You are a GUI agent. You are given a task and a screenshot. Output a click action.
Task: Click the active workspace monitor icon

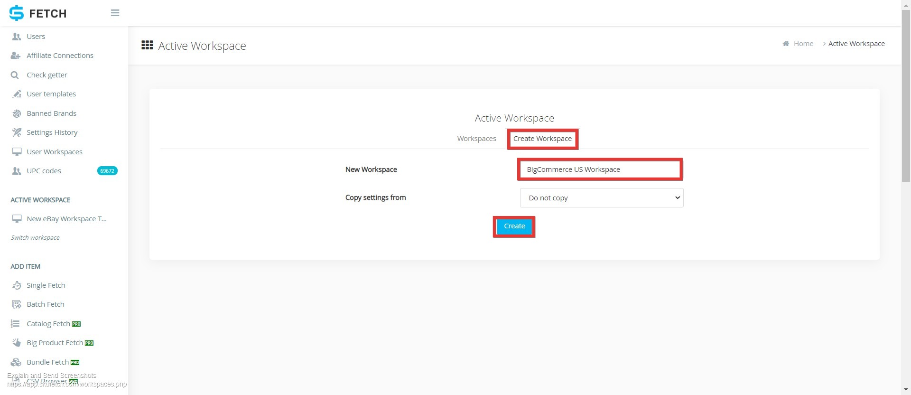coord(17,219)
